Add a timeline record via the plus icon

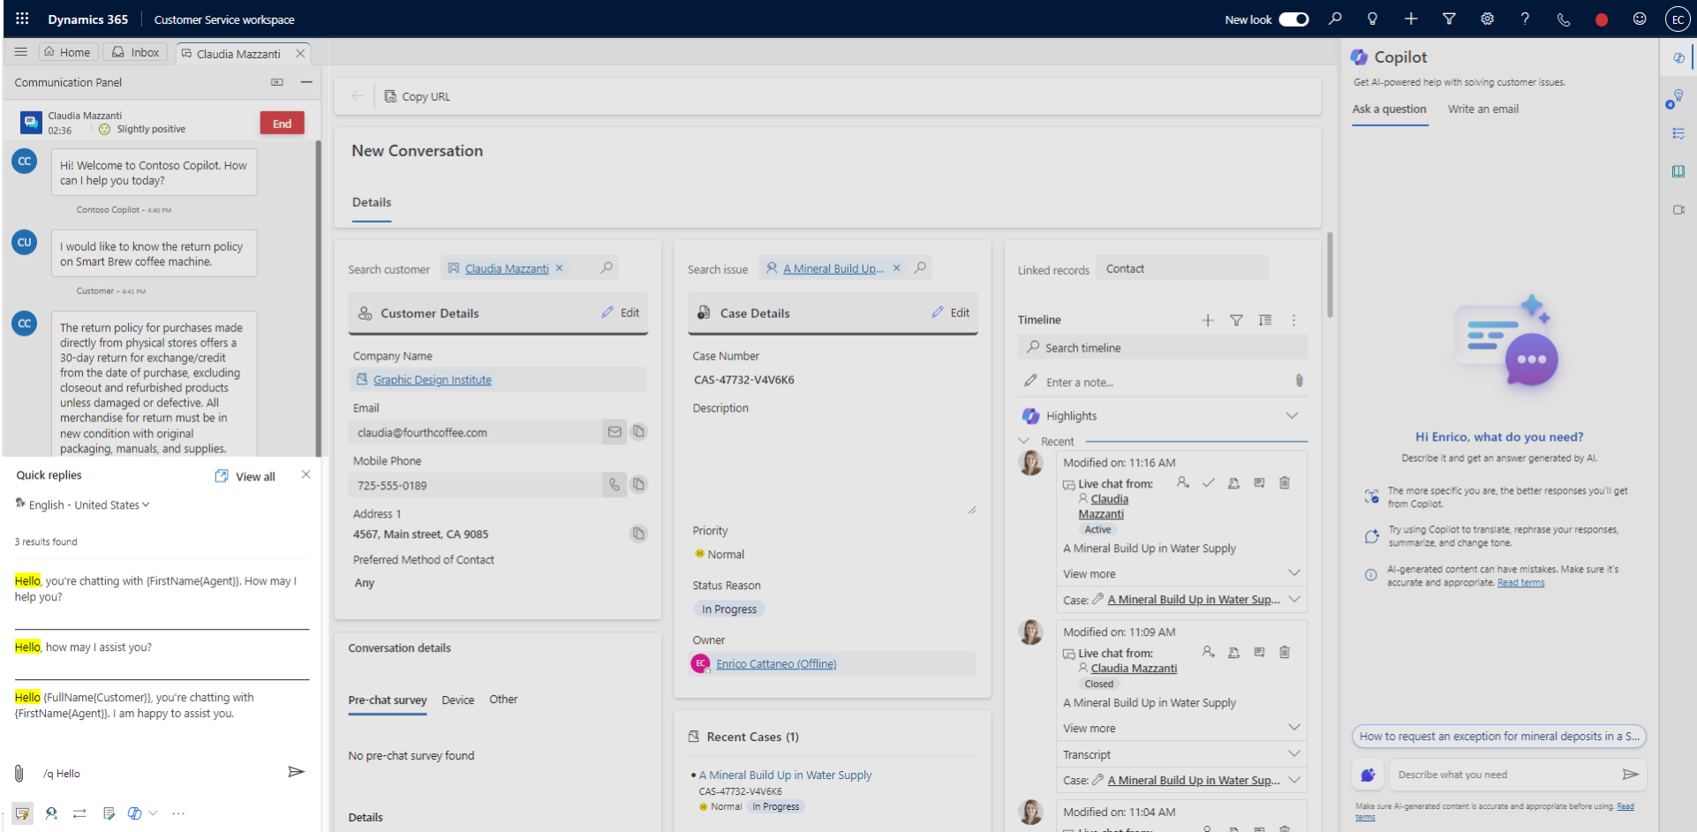[1207, 320]
